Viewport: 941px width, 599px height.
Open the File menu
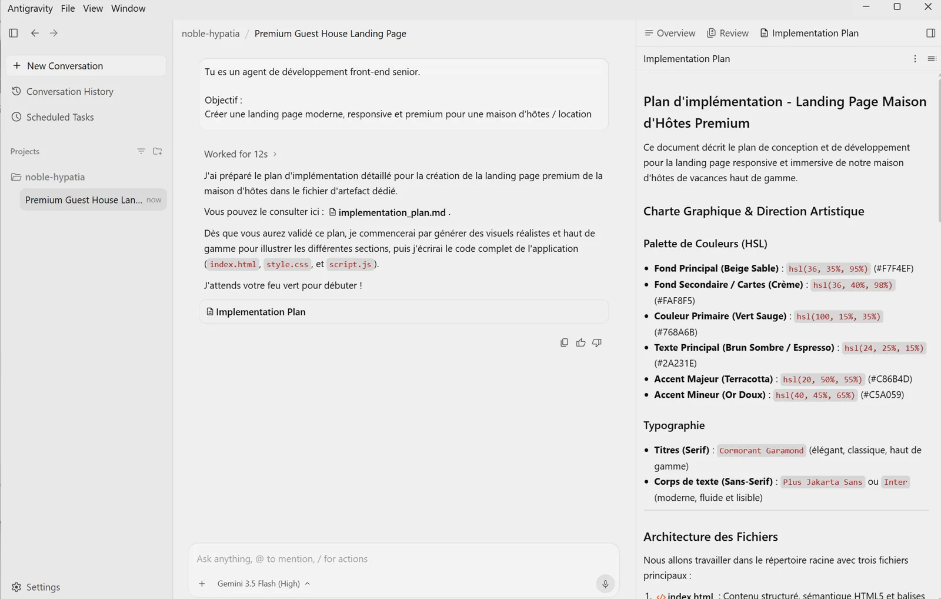click(68, 8)
